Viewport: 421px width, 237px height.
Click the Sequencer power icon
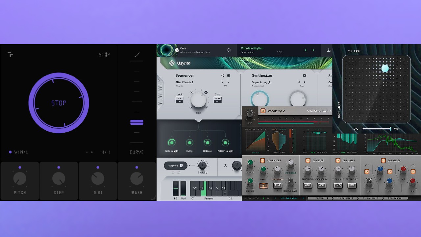click(223, 75)
